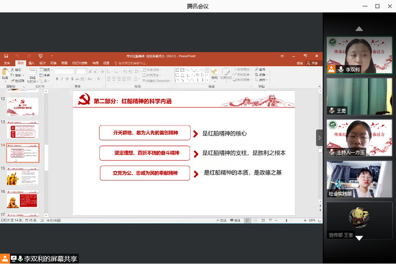396x264 pixels.
Task: Click the save icon in quick access toolbar
Action: [x=6, y=56]
